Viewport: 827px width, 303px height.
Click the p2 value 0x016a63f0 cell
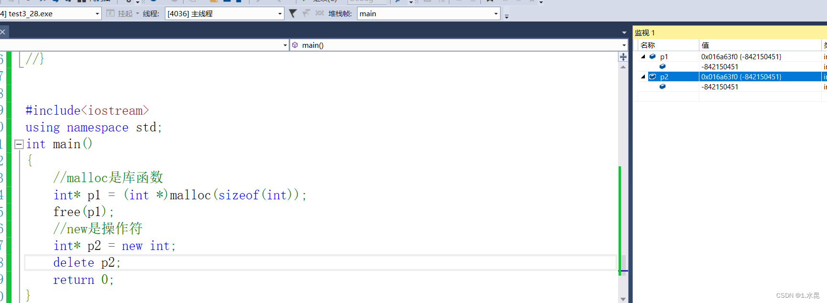[x=760, y=76]
